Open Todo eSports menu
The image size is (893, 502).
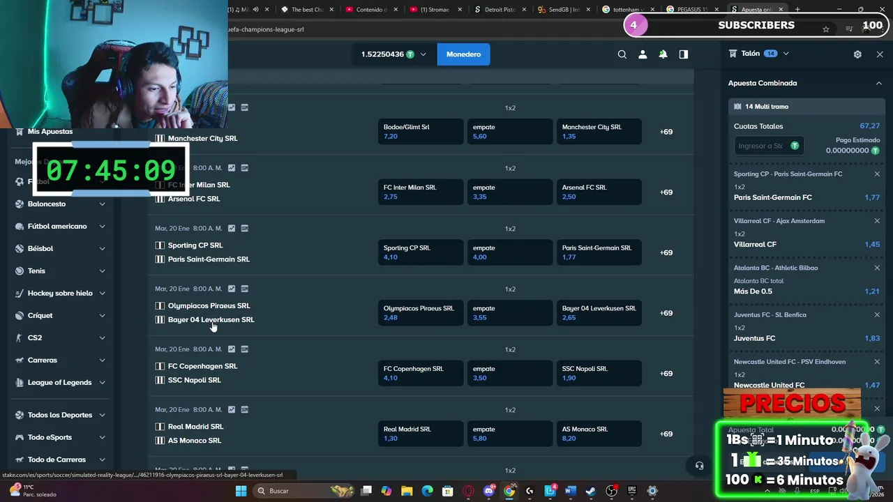tap(61, 437)
